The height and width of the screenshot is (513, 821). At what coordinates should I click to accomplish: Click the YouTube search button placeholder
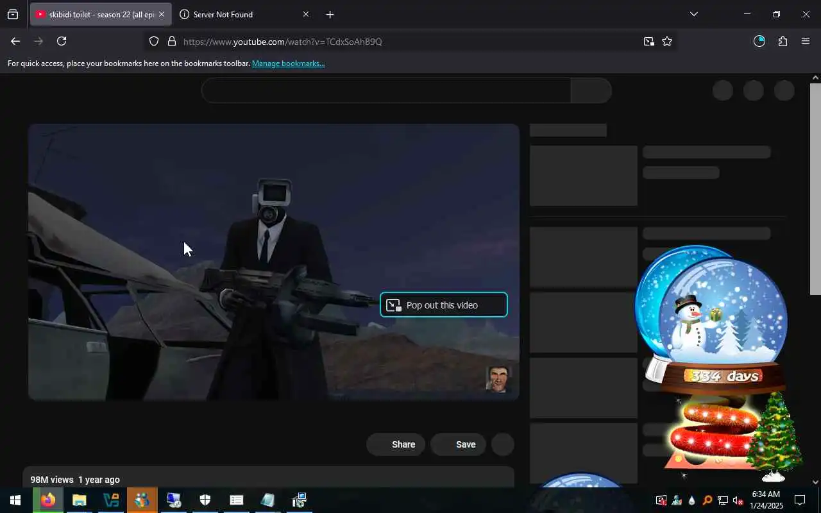click(591, 90)
